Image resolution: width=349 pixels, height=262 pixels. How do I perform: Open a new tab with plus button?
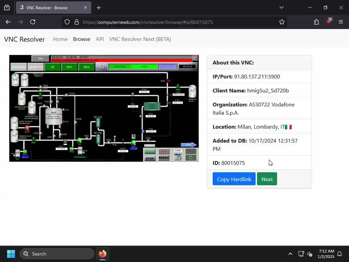[99, 8]
